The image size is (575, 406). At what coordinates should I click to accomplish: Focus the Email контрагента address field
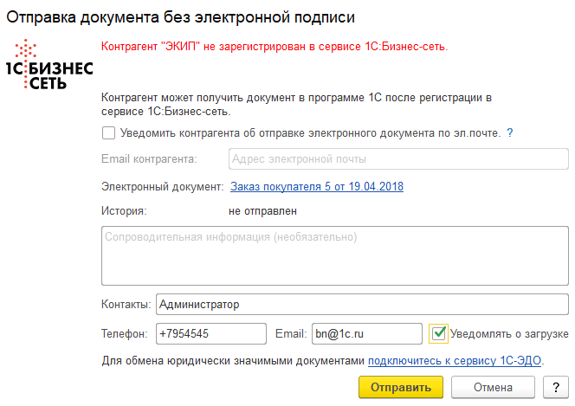click(398, 159)
